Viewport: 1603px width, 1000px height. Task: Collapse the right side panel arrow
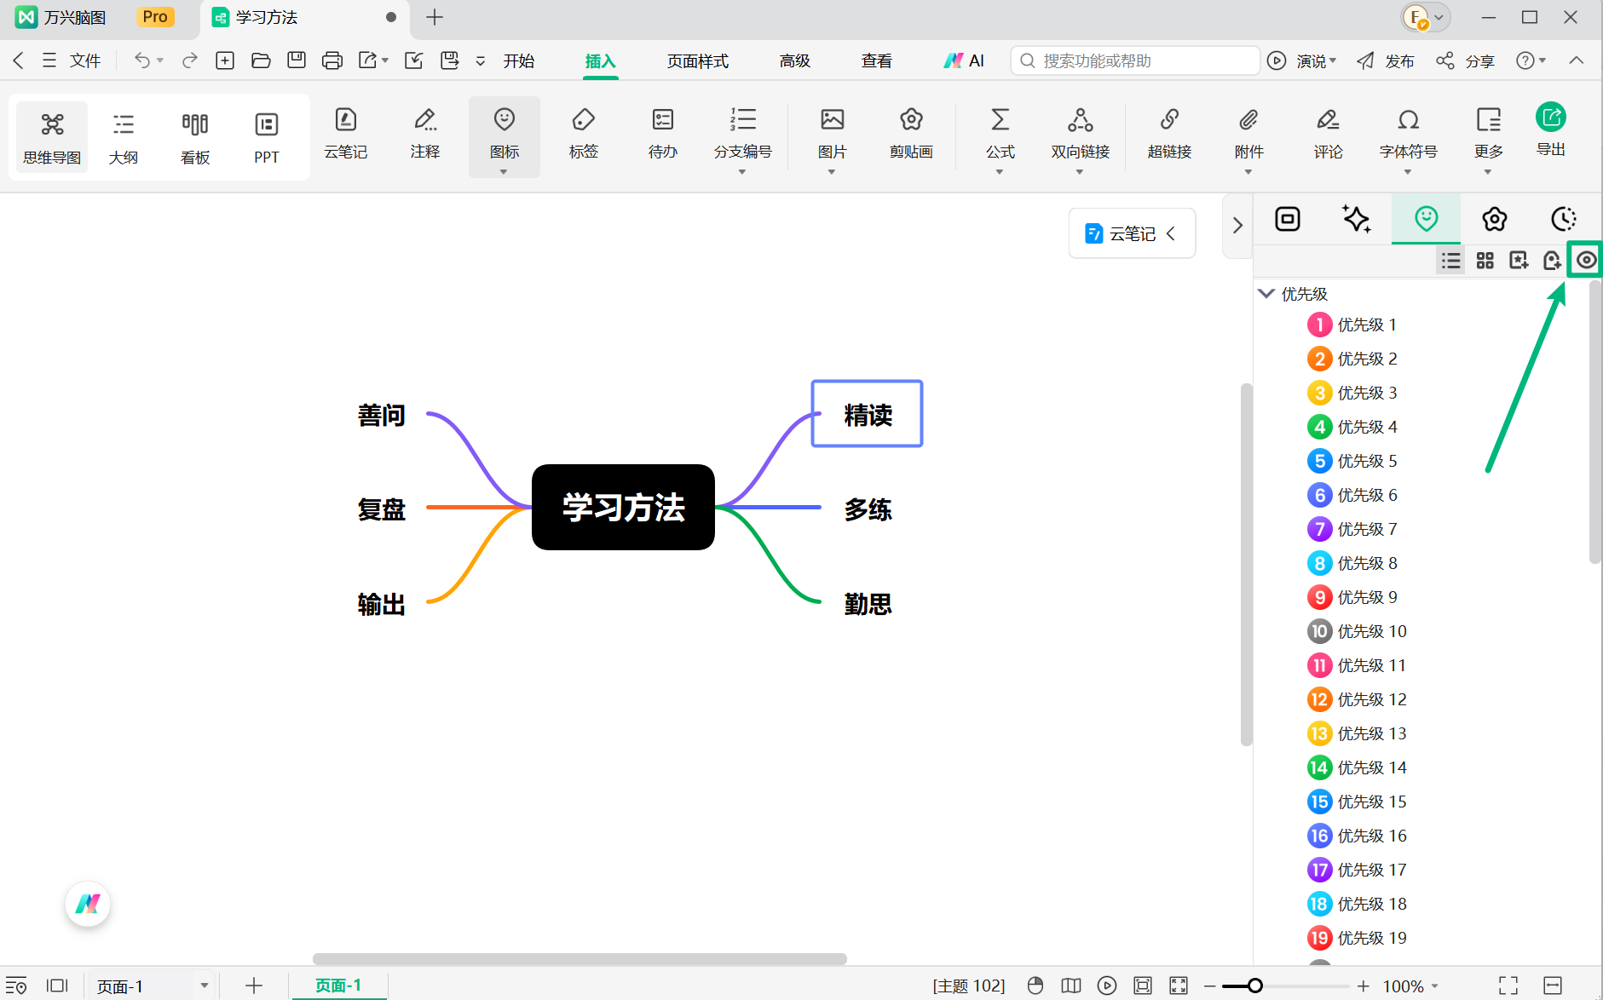tap(1237, 225)
